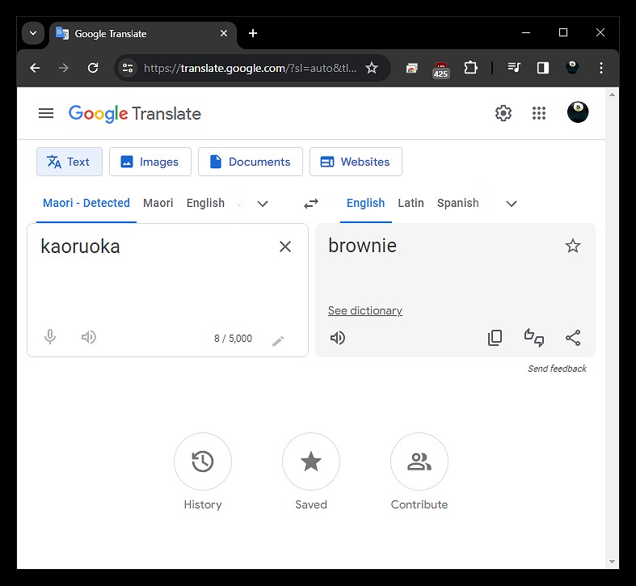Clear the source text kaoruoka

click(285, 247)
